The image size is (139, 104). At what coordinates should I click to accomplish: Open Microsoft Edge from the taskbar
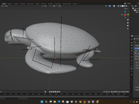[59, 102]
